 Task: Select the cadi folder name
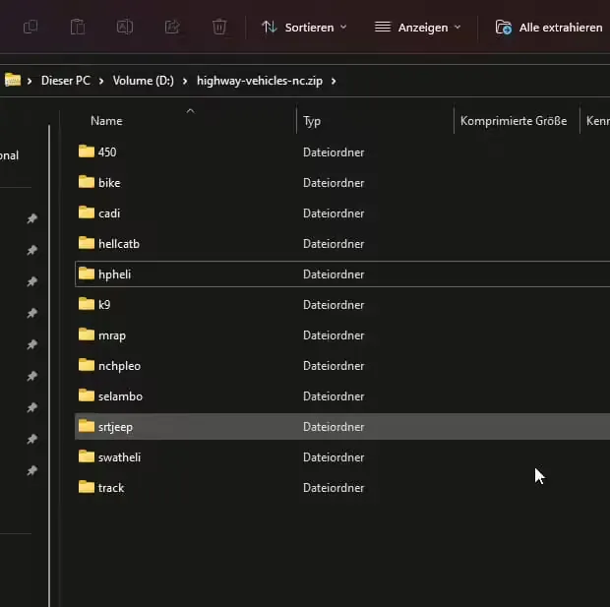tap(109, 213)
